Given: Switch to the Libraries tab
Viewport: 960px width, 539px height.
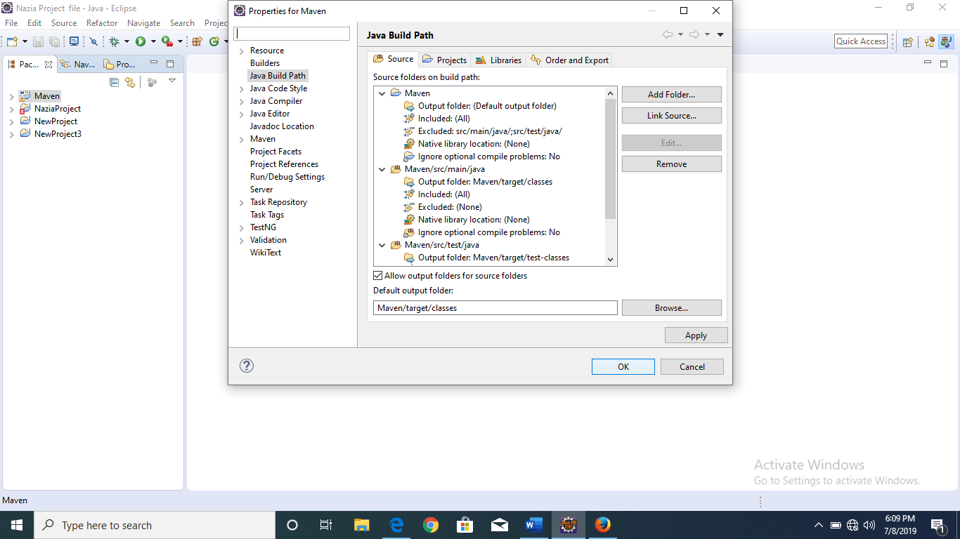Looking at the screenshot, I should click(498, 60).
